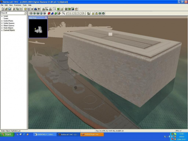This screenshot has width=188, height=141.
Task: Click the green blob object icon
Action: 56,14
